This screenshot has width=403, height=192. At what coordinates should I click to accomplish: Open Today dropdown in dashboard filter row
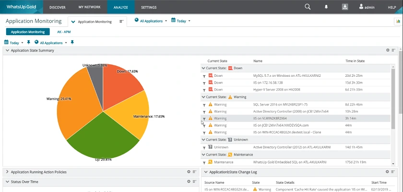coord(14,43)
